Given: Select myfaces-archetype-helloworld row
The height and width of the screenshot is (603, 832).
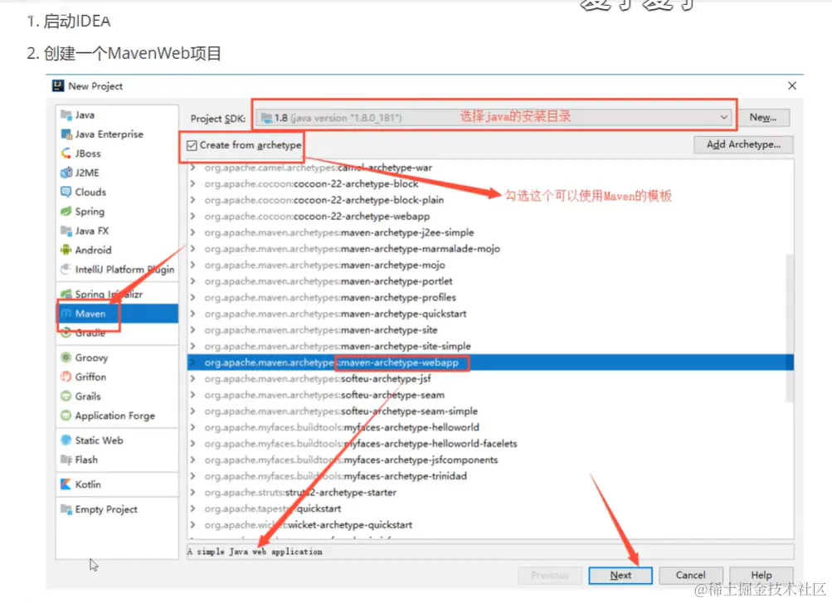Looking at the screenshot, I should (x=490, y=427).
